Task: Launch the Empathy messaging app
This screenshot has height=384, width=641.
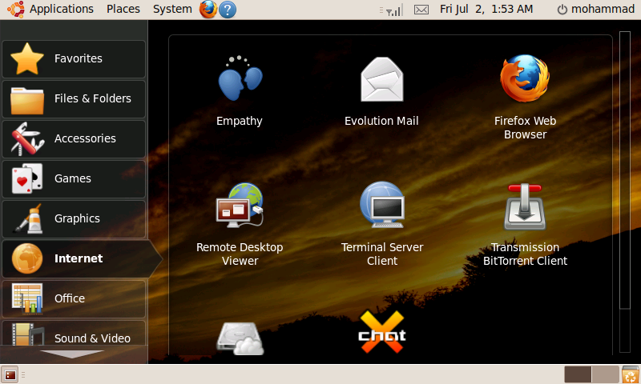Action: coord(240,80)
